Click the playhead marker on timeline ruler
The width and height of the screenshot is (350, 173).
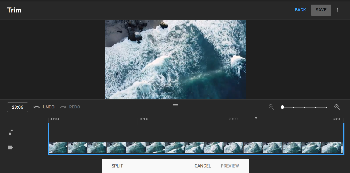click(256, 118)
